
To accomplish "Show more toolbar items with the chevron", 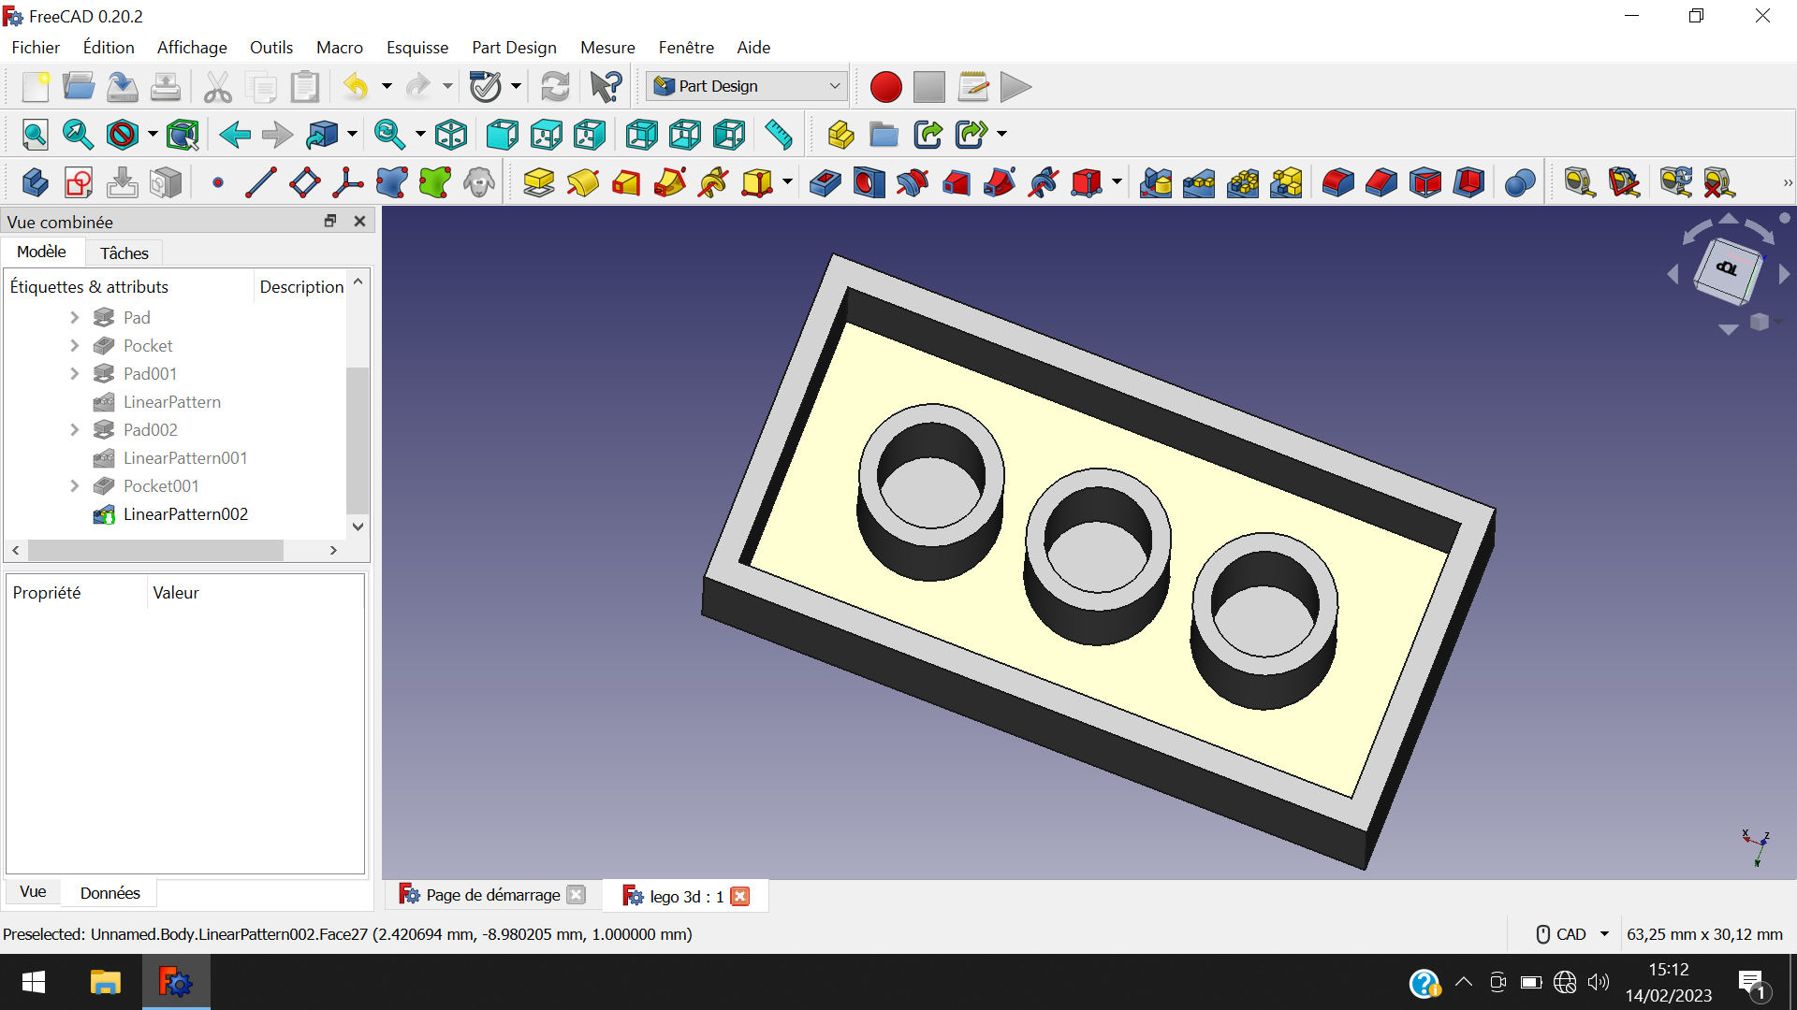I will tap(1787, 182).
